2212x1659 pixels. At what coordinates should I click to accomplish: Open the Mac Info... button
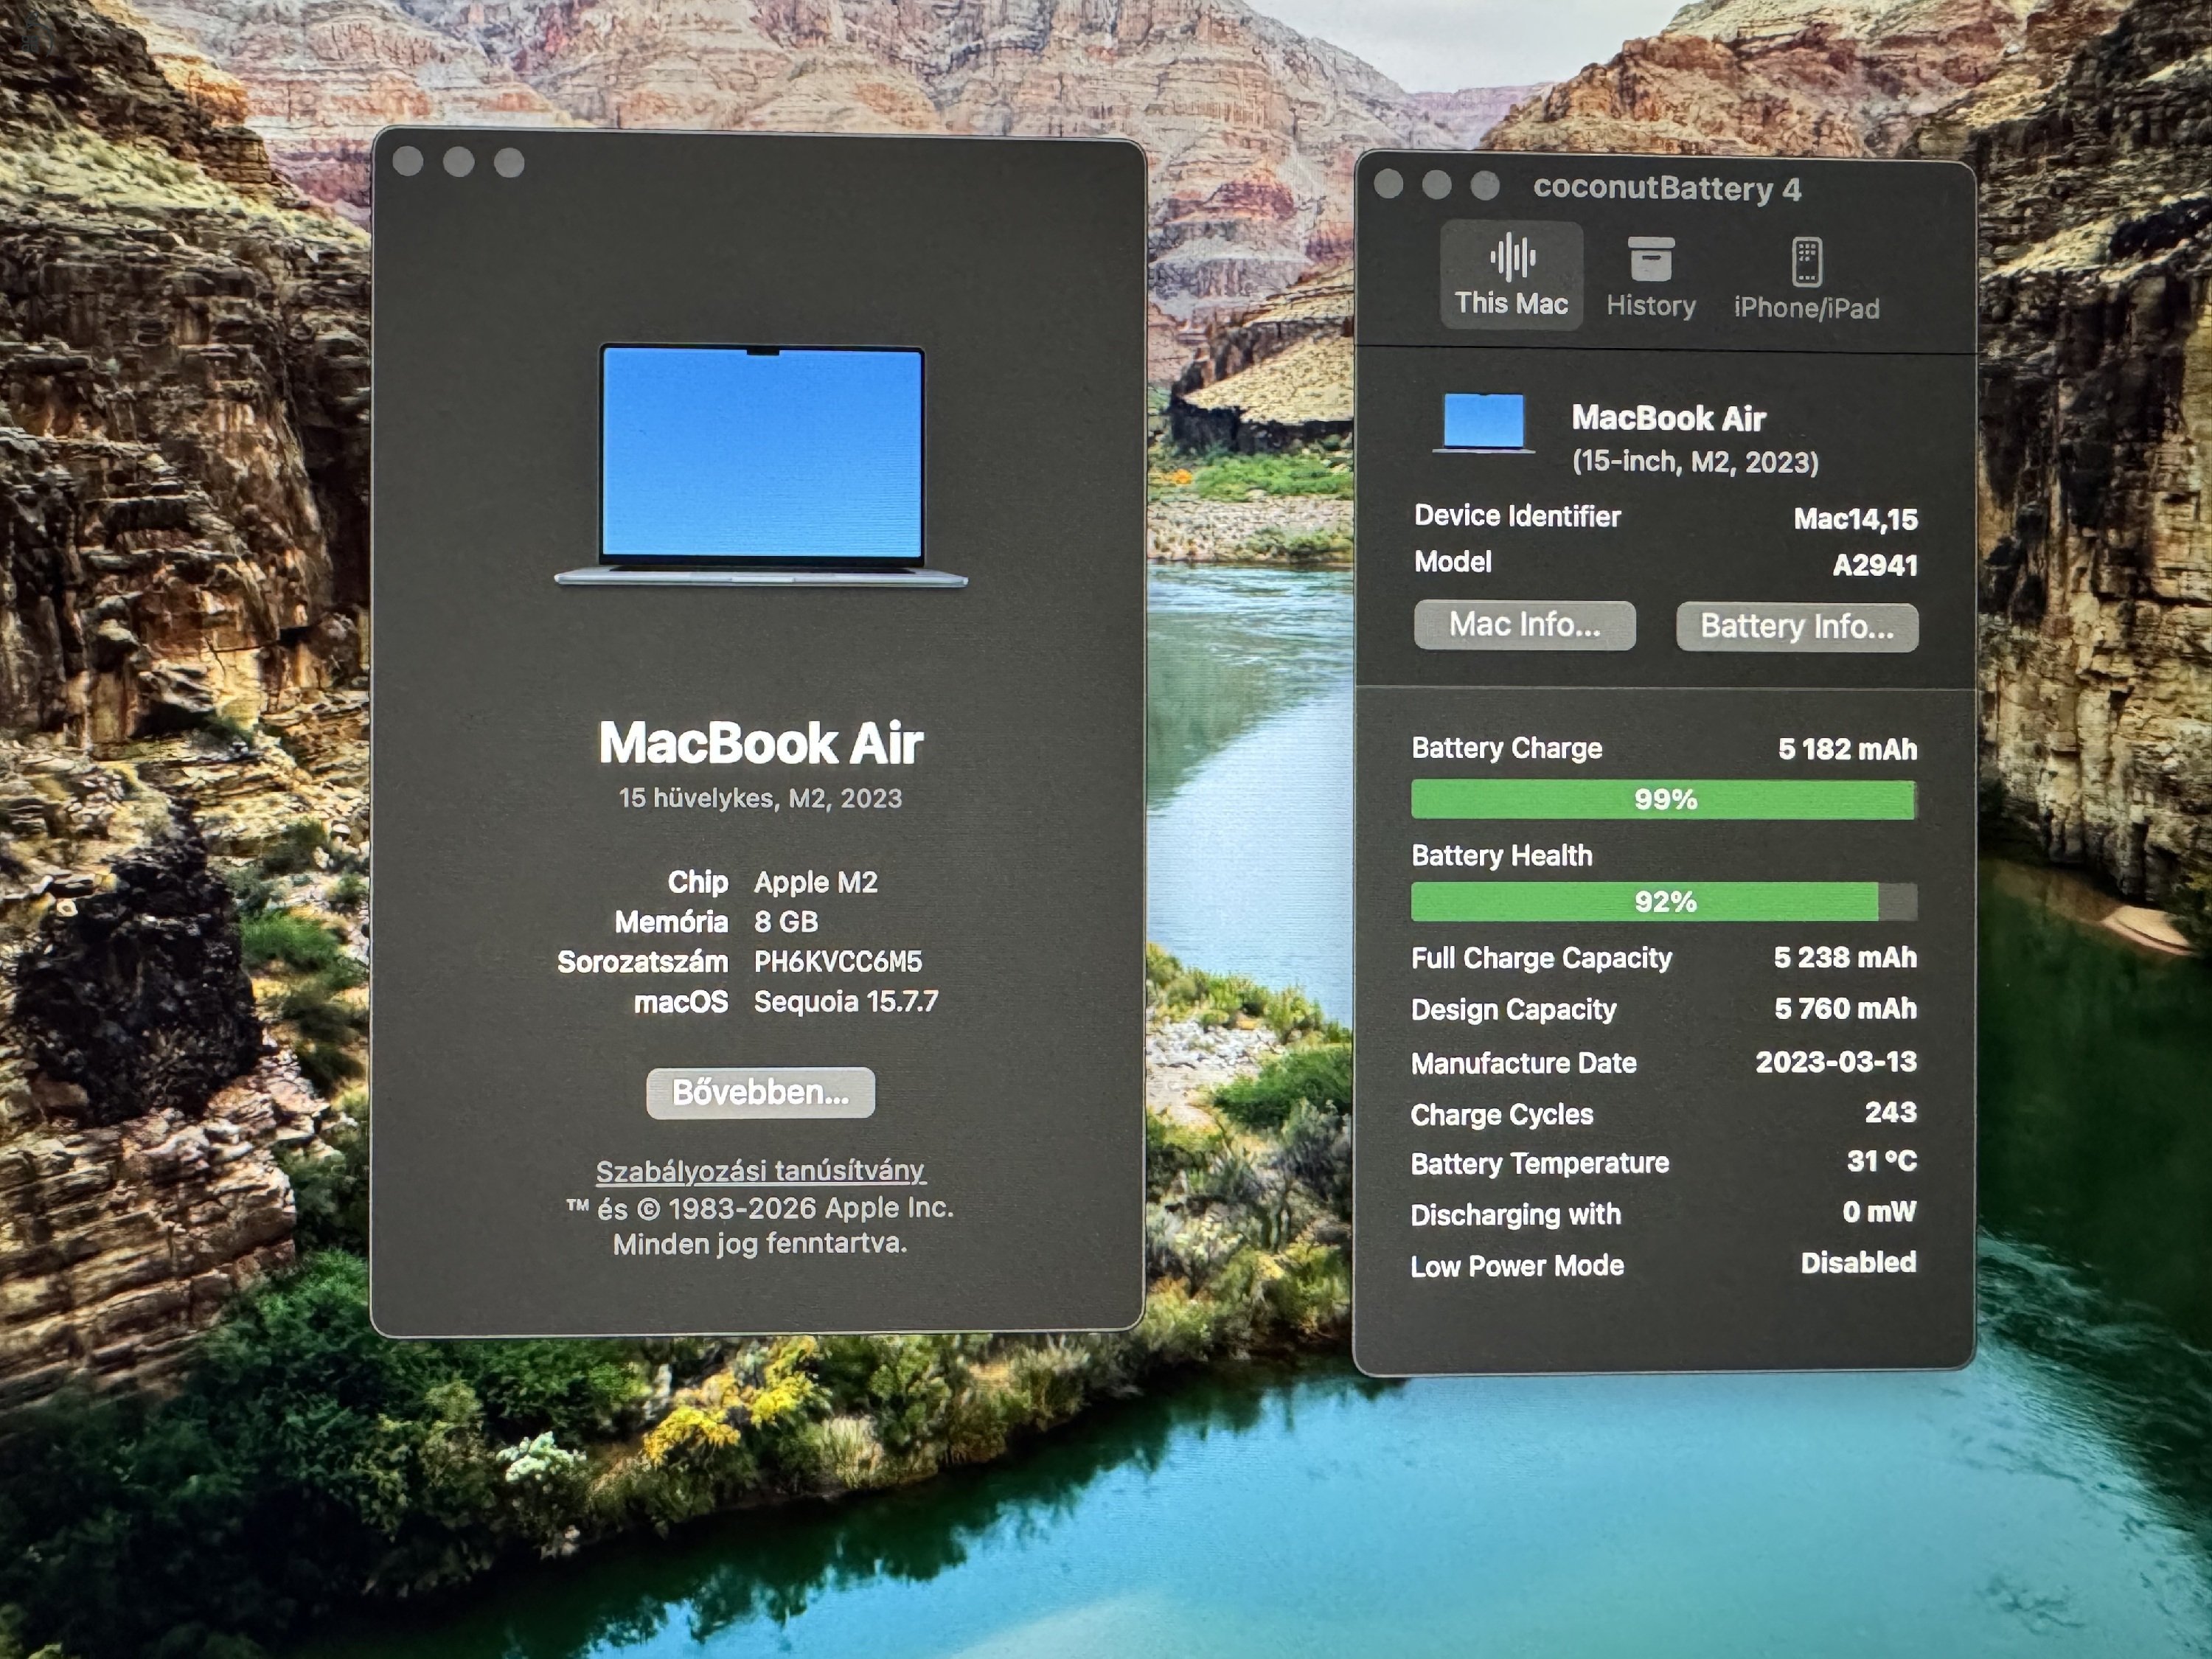(1525, 625)
